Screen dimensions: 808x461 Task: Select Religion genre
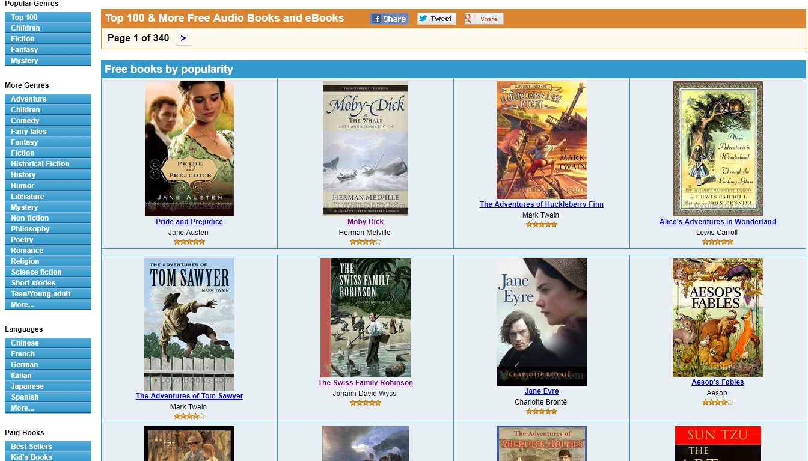coord(48,261)
